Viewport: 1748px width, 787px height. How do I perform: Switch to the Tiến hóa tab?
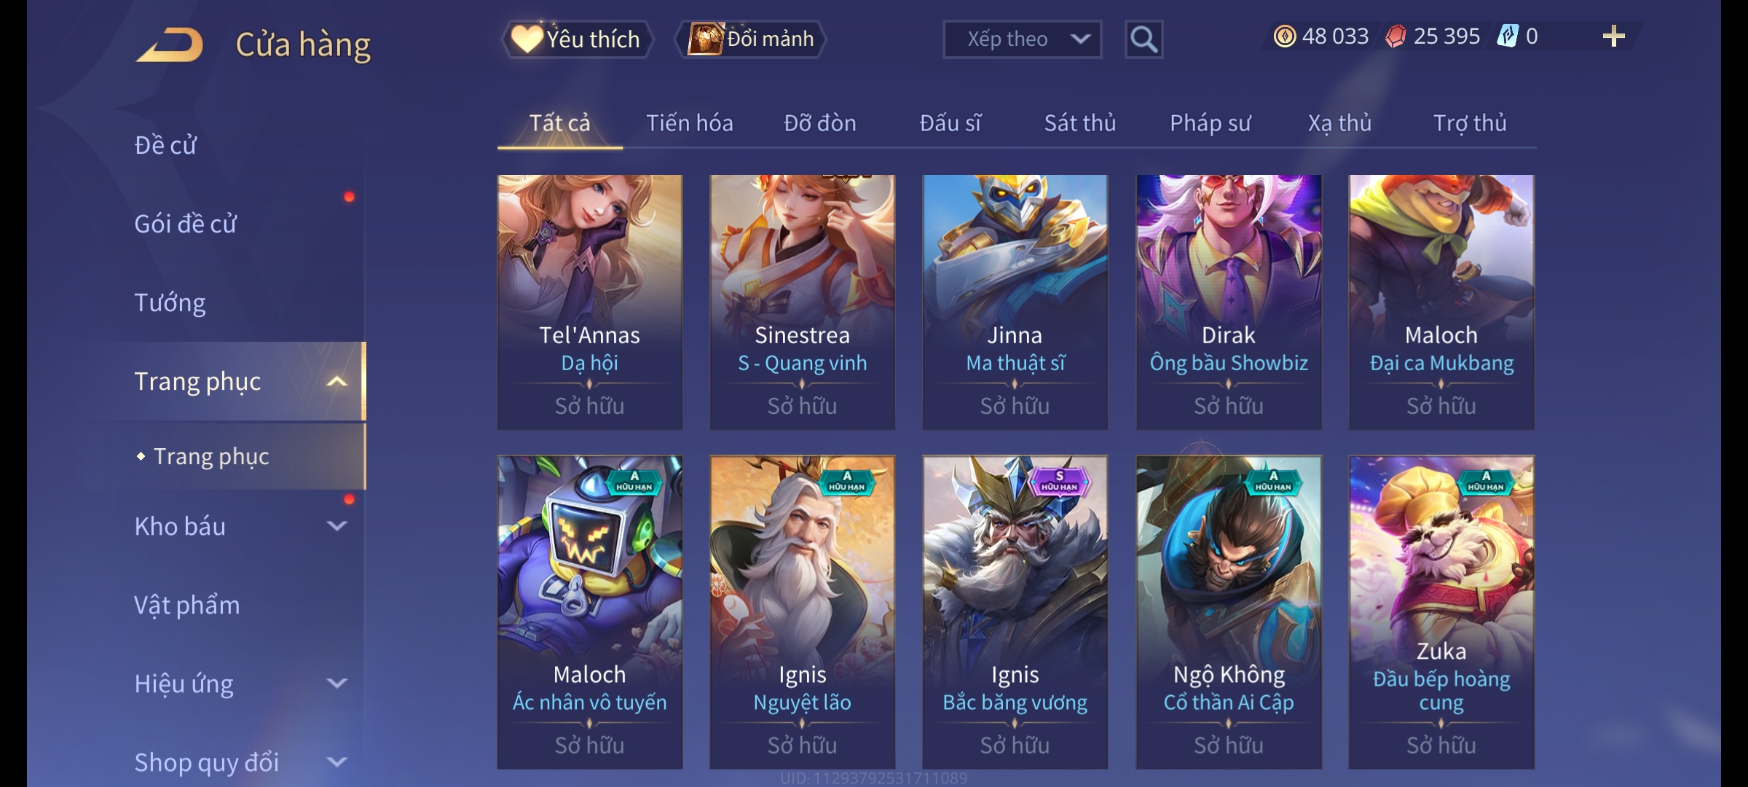pos(689,123)
